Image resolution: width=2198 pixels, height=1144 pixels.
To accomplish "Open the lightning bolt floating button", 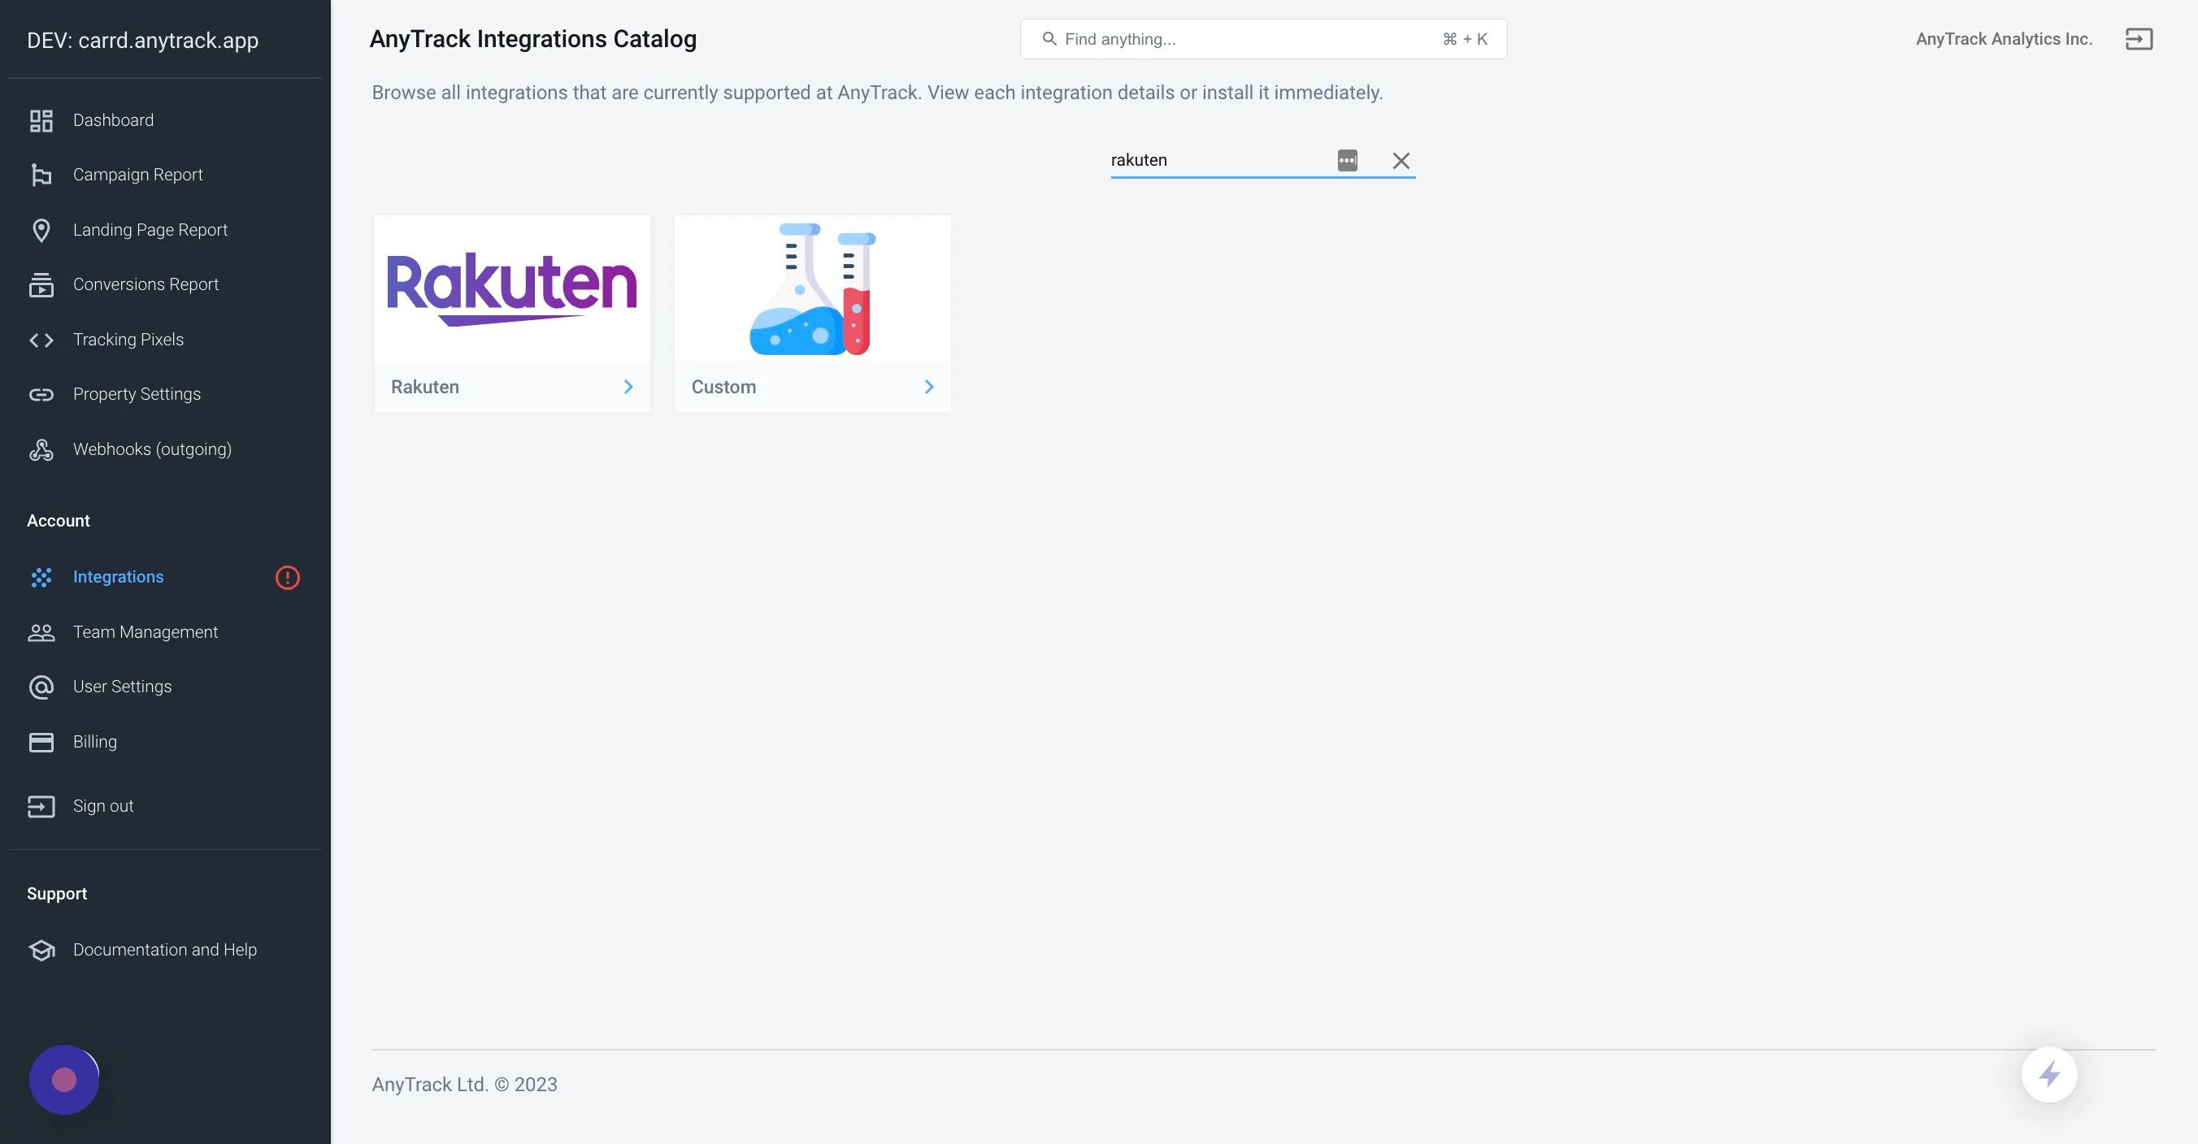I will [2048, 1074].
